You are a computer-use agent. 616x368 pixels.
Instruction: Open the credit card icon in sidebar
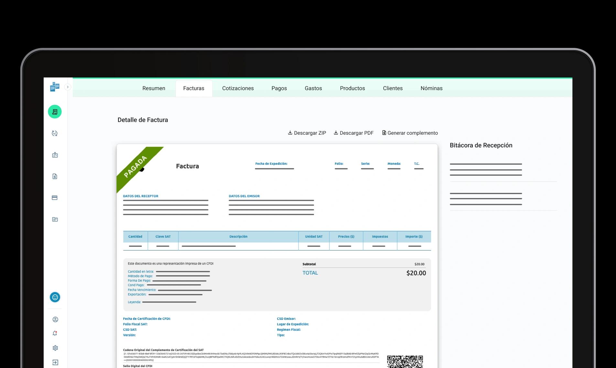coord(55,198)
